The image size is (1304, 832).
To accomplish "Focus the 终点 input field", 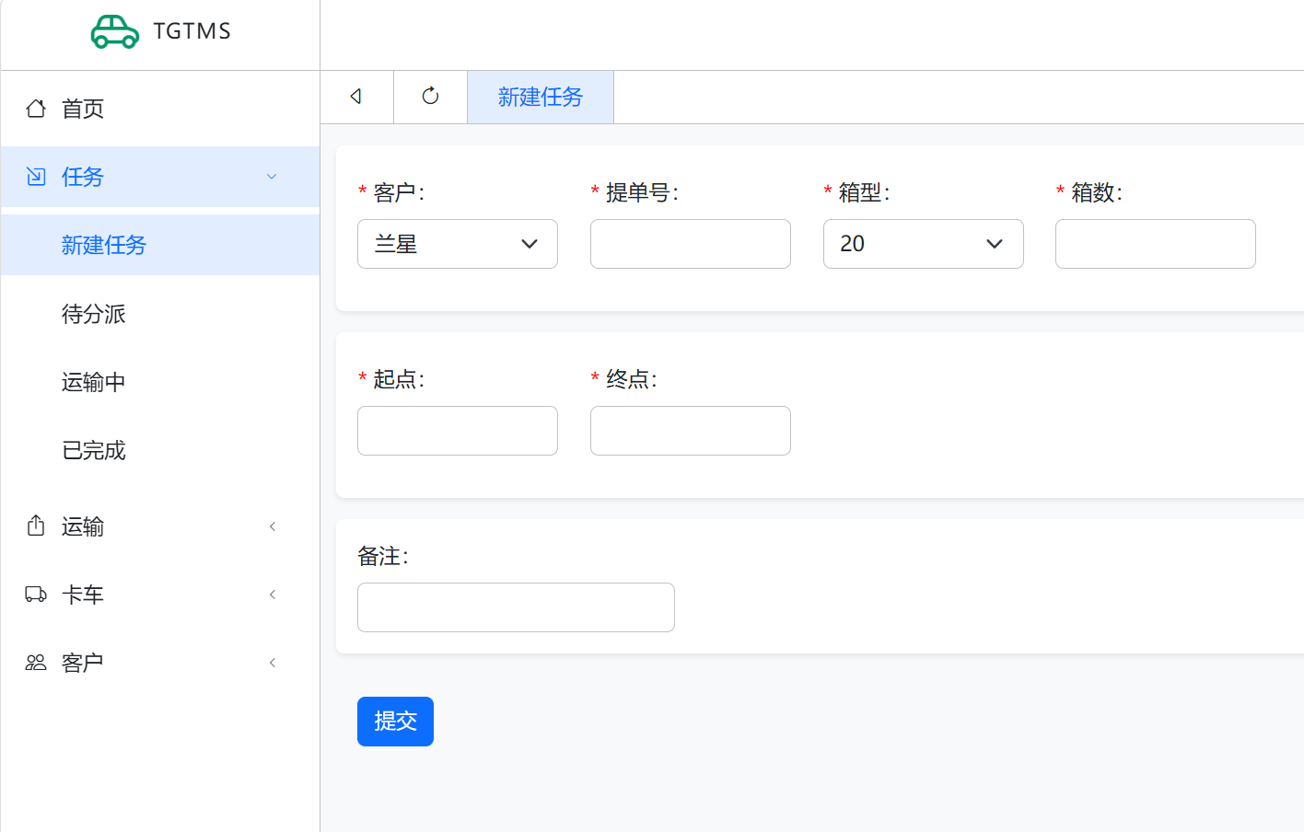I will (691, 431).
